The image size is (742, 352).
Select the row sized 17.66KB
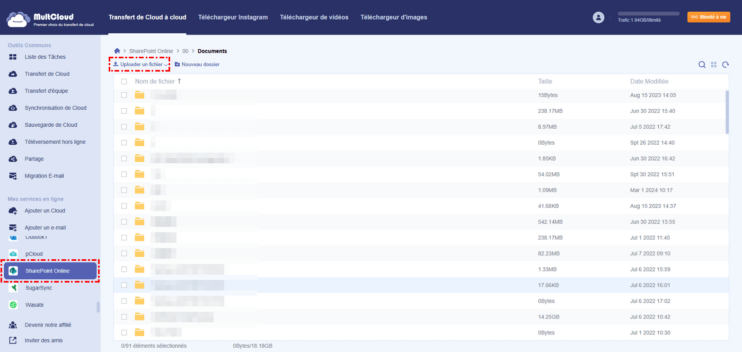tap(421, 285)
